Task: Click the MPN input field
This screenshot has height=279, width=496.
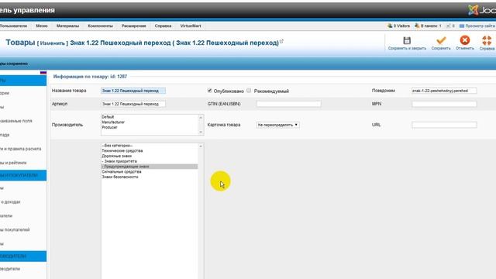Action: (444, 104)
